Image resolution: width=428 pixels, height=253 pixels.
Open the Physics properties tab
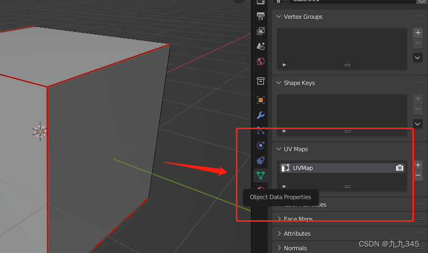click(261, 145)
